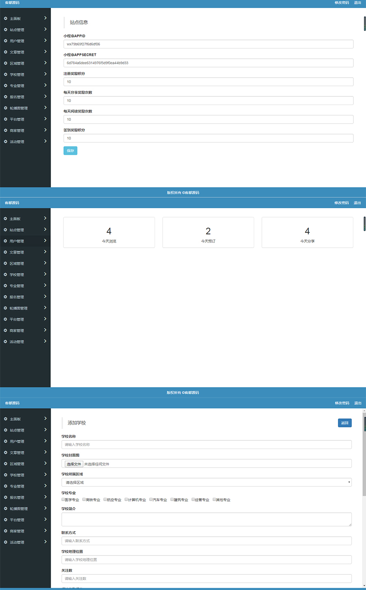The image size is (366, 590).
Task: Click 文章管理 gear icon in top 站点信息 sidebar
Action: [x=6, y=52]
